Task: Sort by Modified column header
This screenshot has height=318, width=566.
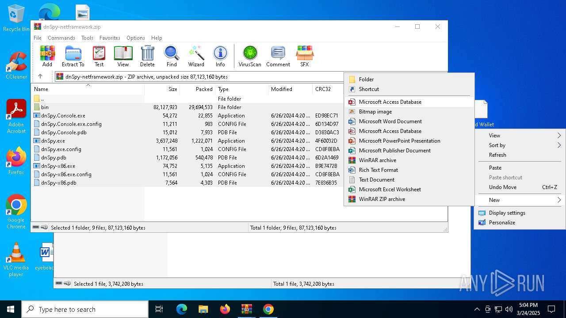Action: click(290, 89)
